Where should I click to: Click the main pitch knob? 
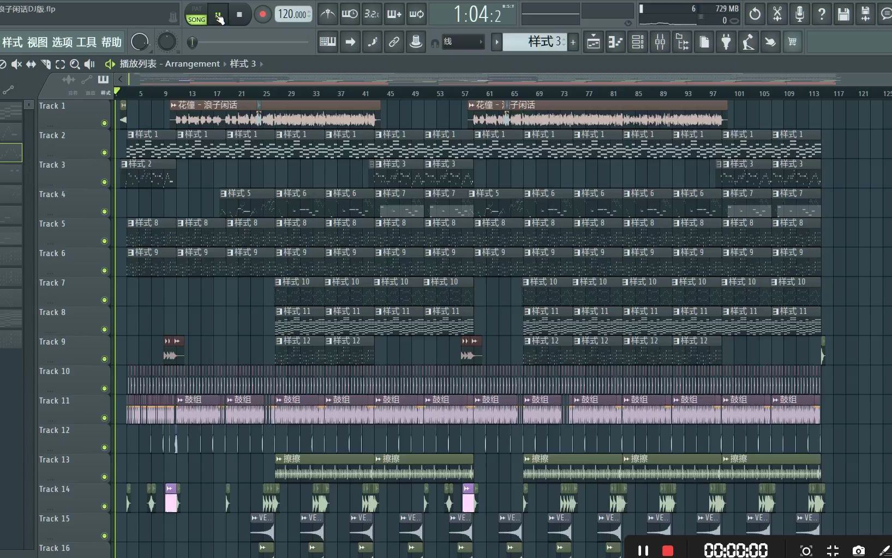click(167, 42)
